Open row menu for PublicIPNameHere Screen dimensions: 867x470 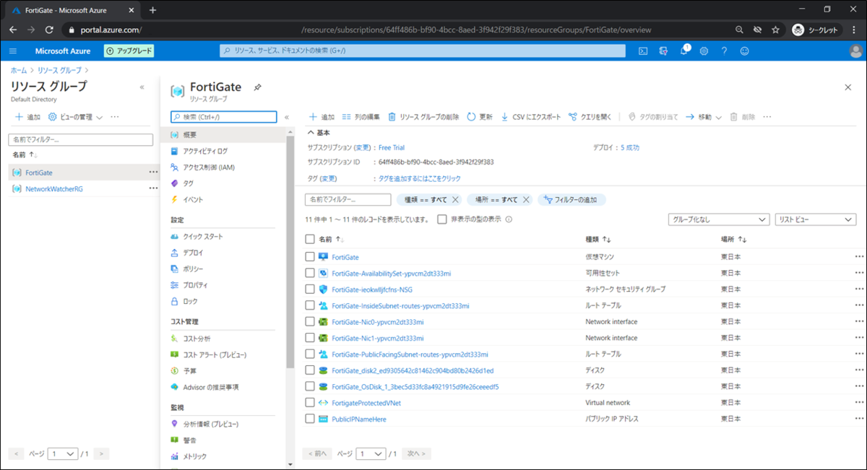[859, 419]
